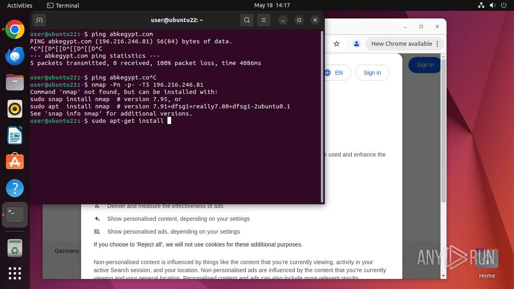
Task: Change language with the EN globe button
Action: (337, 73)
